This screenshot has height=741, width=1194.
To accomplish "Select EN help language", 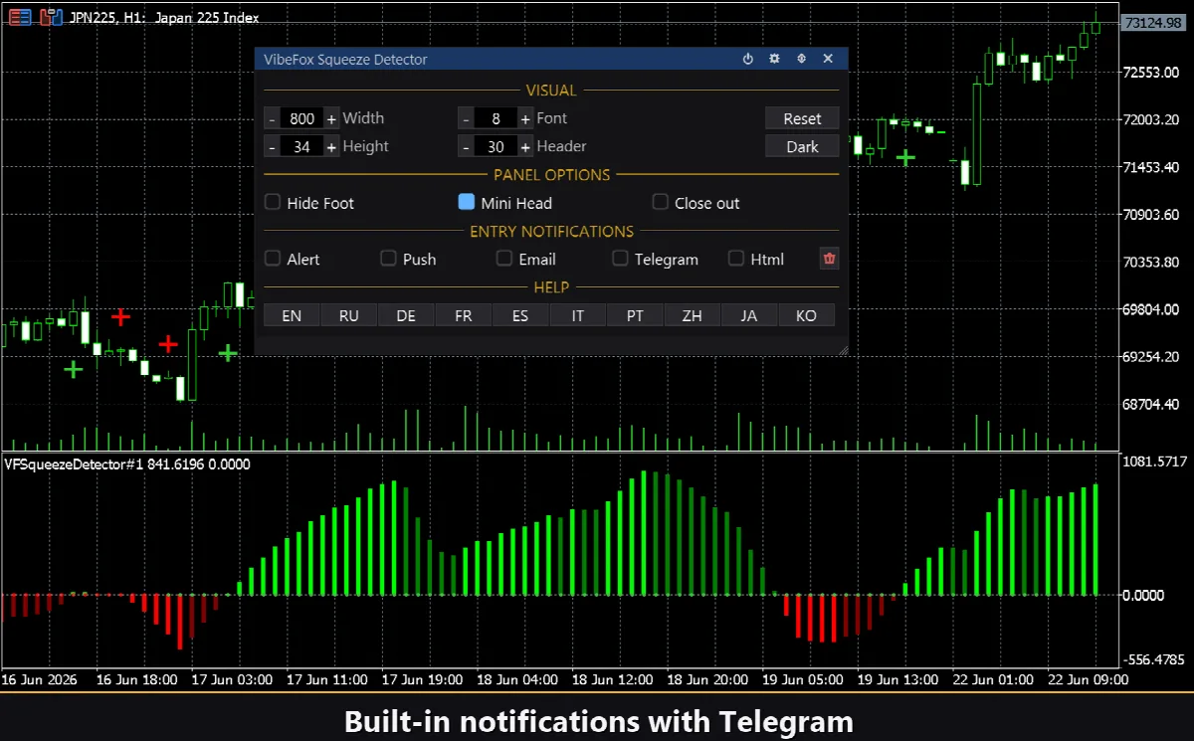I will tap(292, 315).
